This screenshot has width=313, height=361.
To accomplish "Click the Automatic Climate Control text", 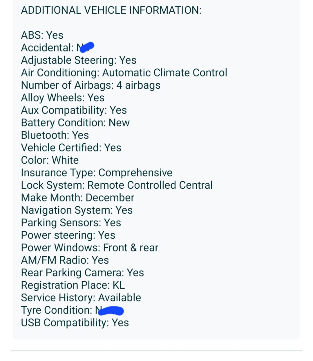I will tap(164, 73).
